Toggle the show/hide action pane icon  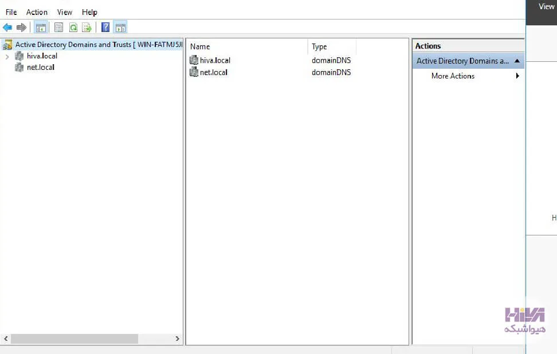click(120, 27)
